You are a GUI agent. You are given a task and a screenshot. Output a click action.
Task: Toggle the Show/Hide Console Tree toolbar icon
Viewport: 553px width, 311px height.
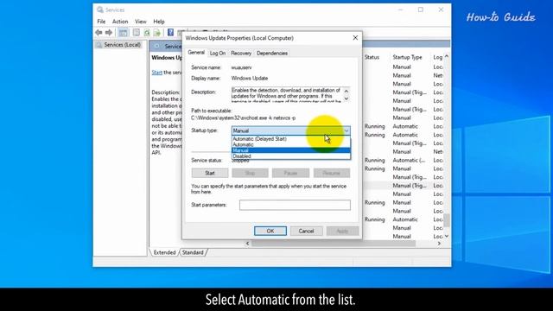123,33
